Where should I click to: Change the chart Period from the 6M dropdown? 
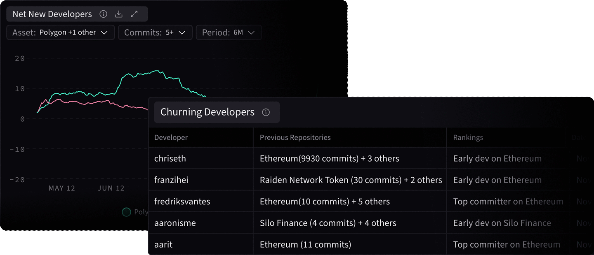pyautogui.click(x=229, y=32)
